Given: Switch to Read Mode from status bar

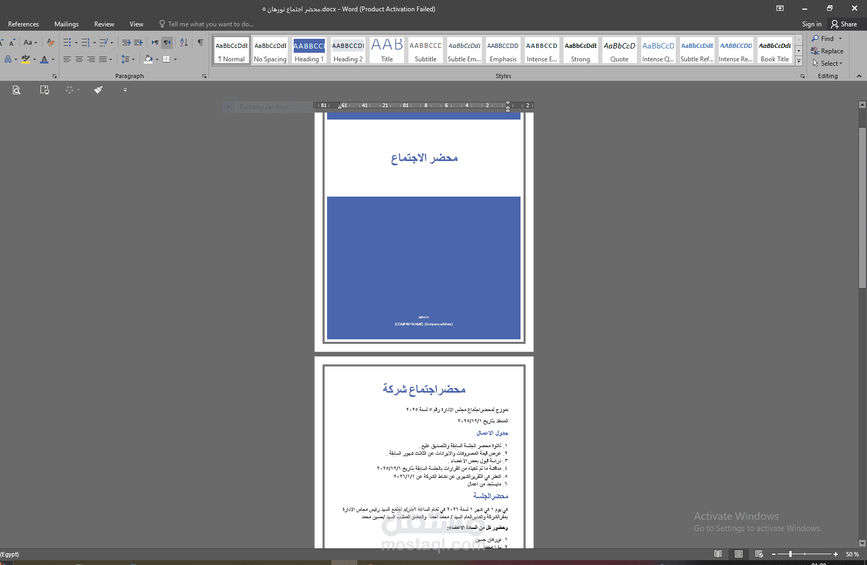Looking at the screenshot, I should (x=718, y=554).
